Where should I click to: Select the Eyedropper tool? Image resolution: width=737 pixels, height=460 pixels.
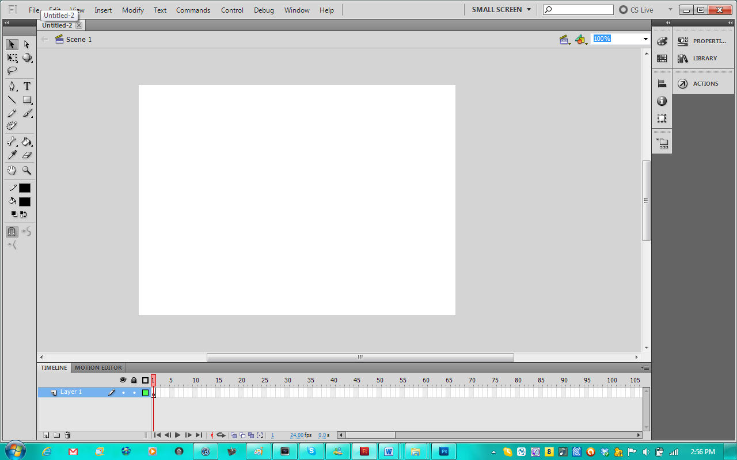[12, 155]
